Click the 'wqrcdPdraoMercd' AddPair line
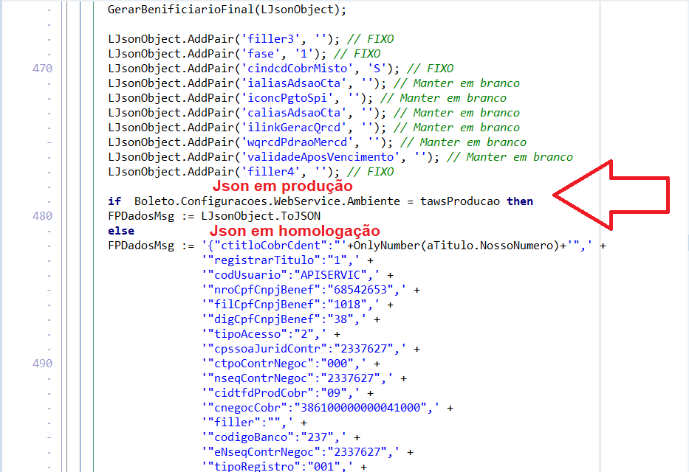This screenshot has height=472, width=689. click(x=317, y=142)
